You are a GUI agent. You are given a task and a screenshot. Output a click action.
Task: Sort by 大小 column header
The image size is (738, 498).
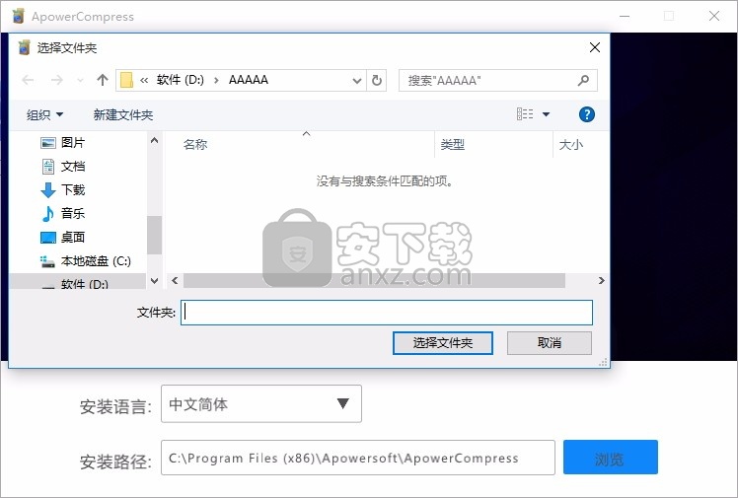point(571,144)
